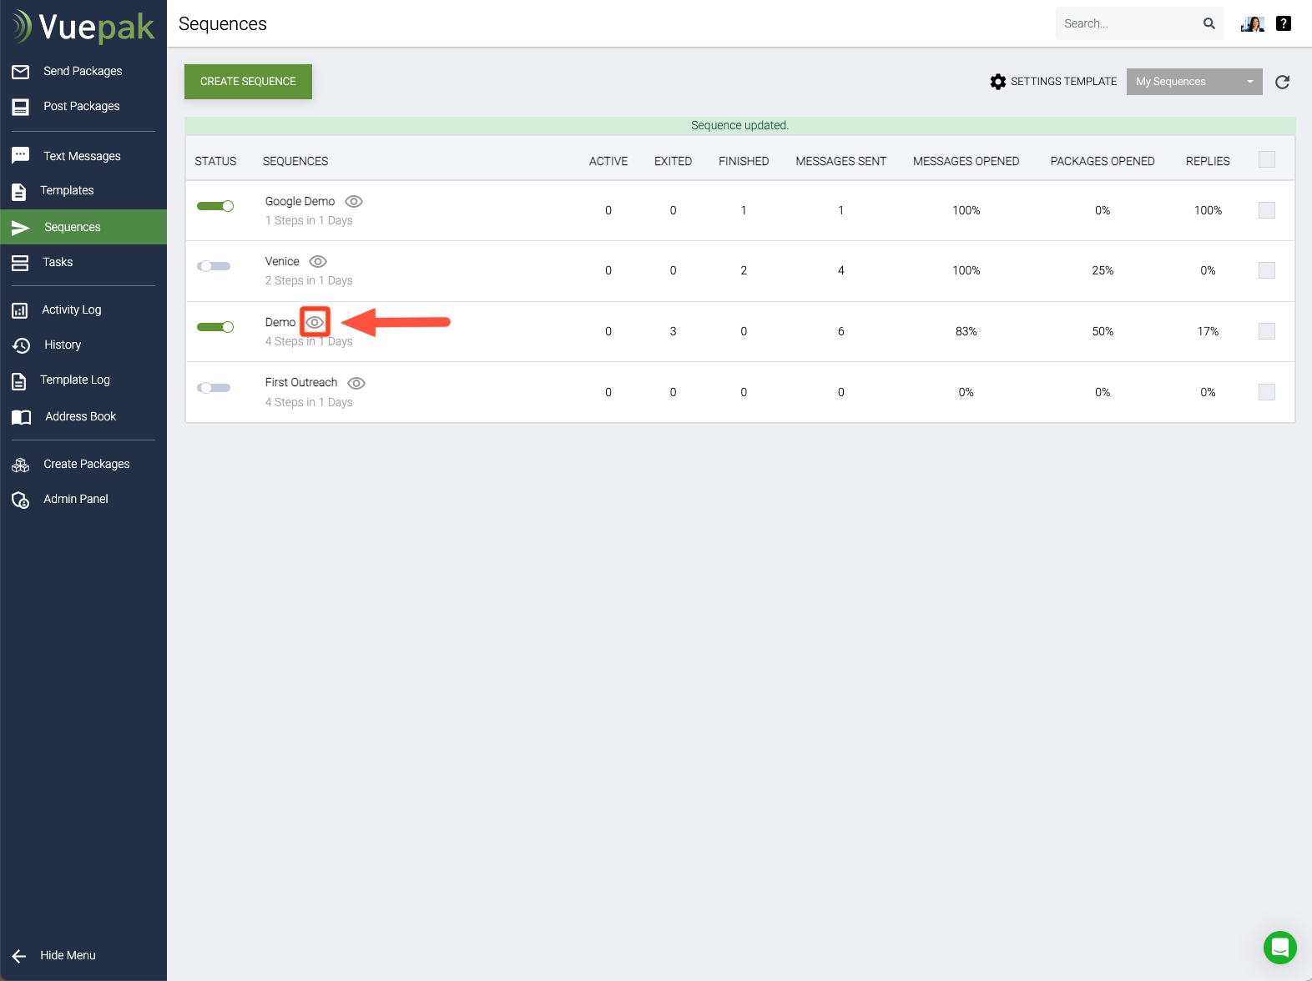
Task: Open the My Sequences dropdown
Action: (x=1193, y=82)
